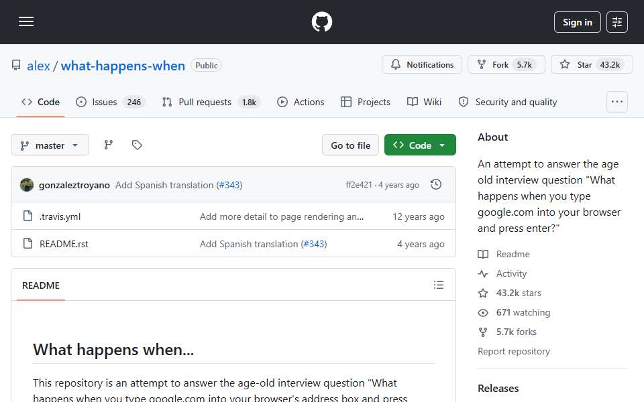Open #343 link in latest commit header
644x402 pixels.
pyautogui.click(x=229, y=185)
